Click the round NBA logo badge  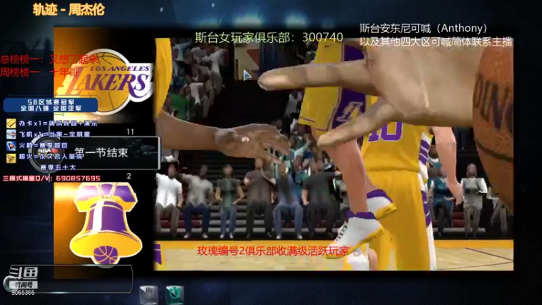[x=47, y=151]
